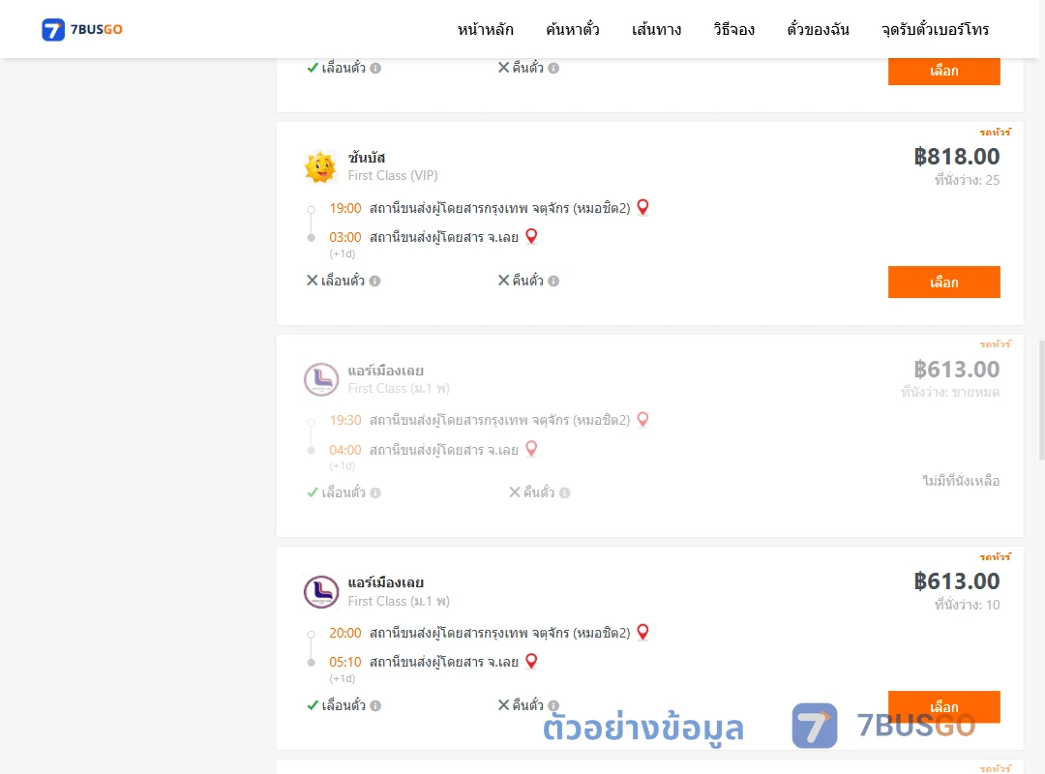The image size is (1045, 774).
Task: Click the ซันบัส sun logo
Action: [x=320, y=166]
